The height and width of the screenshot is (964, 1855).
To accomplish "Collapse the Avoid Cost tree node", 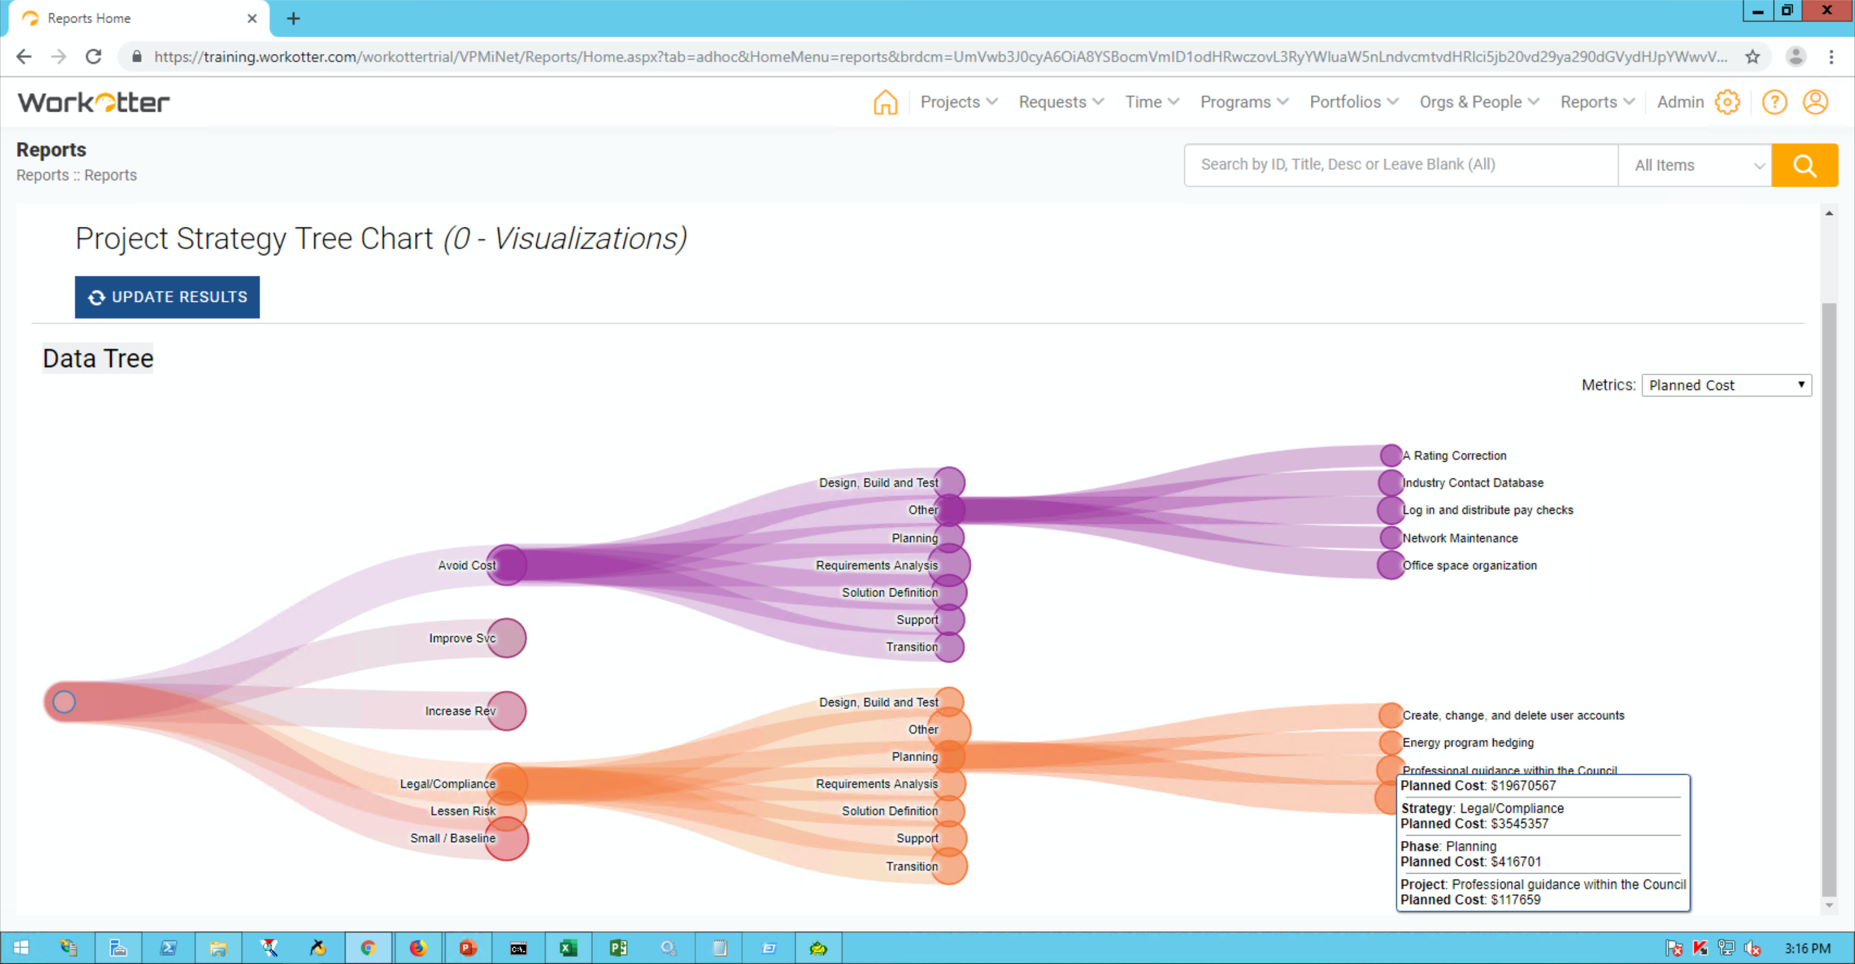I will [507, 565].
